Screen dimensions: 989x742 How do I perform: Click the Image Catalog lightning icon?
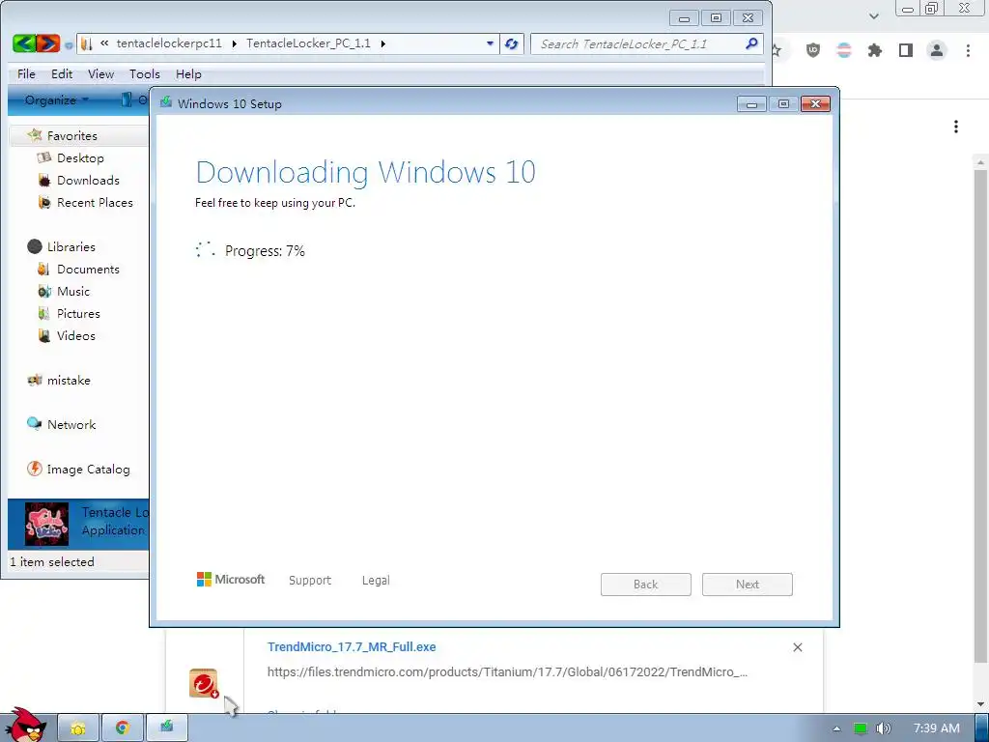[35, 469]
